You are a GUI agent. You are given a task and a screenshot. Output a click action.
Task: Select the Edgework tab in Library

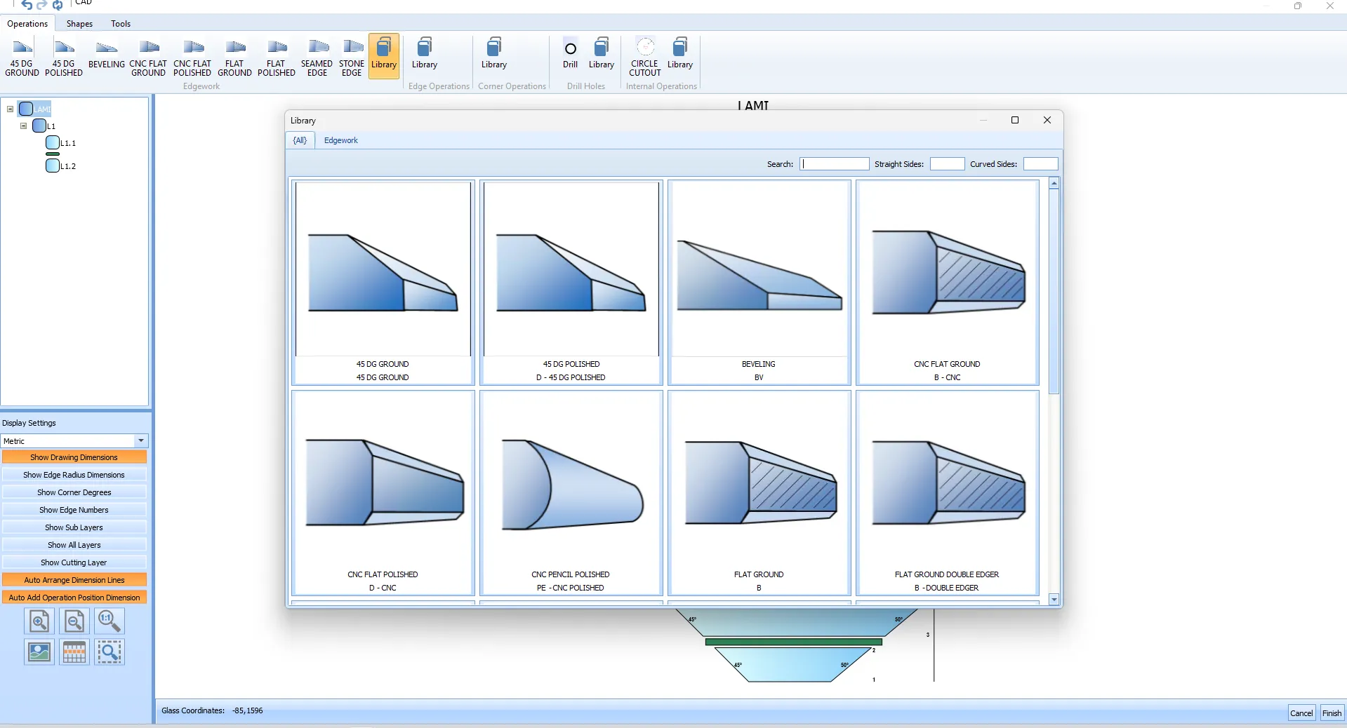pos(341,140)
